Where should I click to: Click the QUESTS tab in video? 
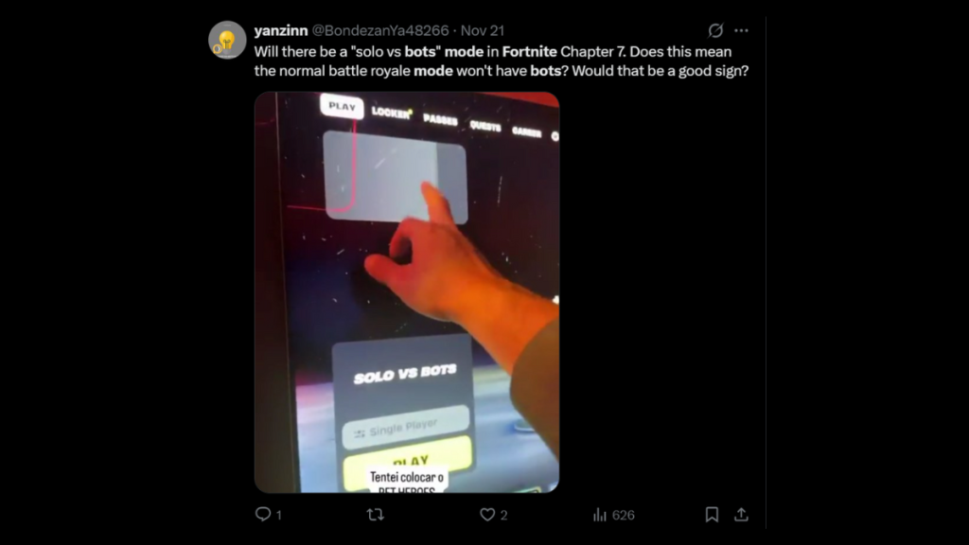[485, 126]
